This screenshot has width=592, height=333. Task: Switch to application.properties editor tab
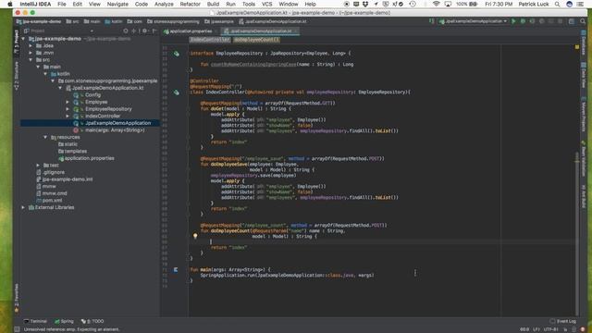188,31
